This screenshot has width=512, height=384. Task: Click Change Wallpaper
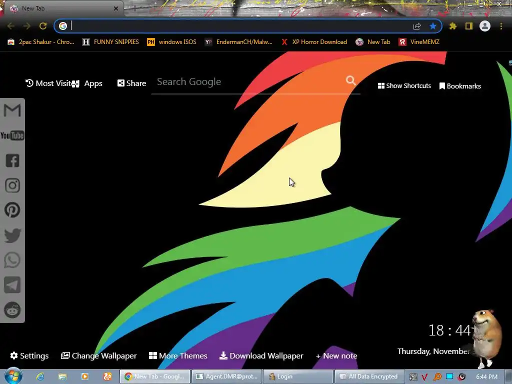click(98, 356)
